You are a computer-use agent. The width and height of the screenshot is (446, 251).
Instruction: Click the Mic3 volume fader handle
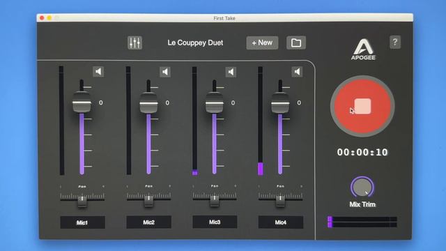click(x=215, y=102)
